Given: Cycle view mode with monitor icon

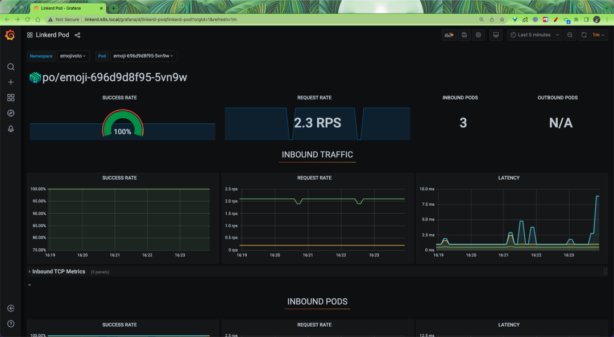Looking at the screenshot, I should pyautogui.click(x=496, y=35).
